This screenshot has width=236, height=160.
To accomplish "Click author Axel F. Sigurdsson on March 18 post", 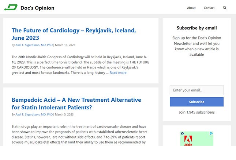I will [34, 45].
